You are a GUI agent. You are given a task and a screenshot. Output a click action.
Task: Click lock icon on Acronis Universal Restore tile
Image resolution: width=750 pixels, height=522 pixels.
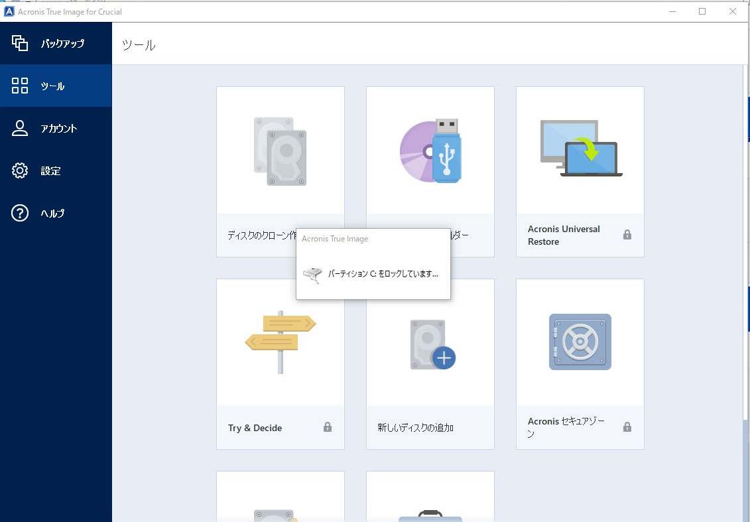(627, 234)
